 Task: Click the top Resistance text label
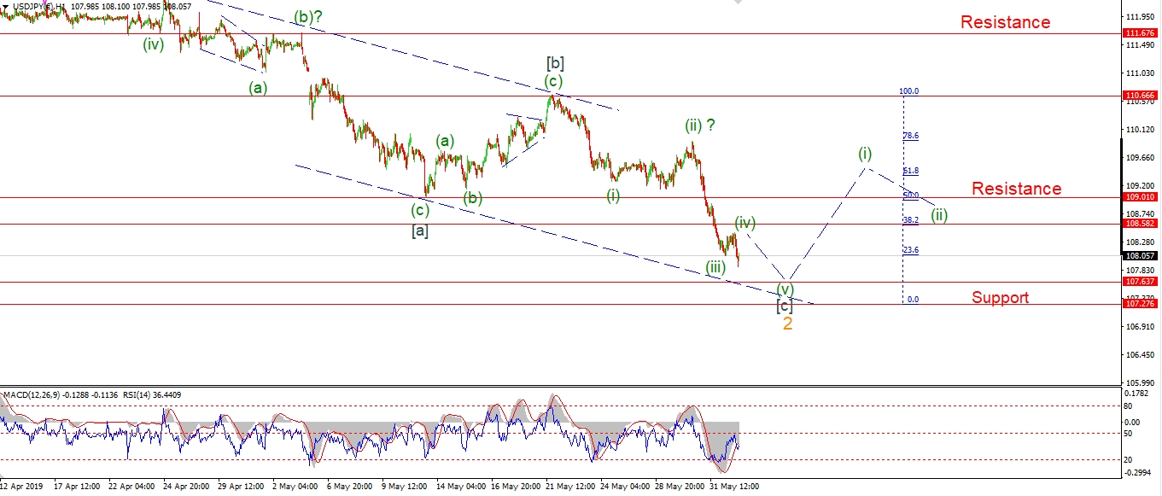click(x=1005, y=22)
